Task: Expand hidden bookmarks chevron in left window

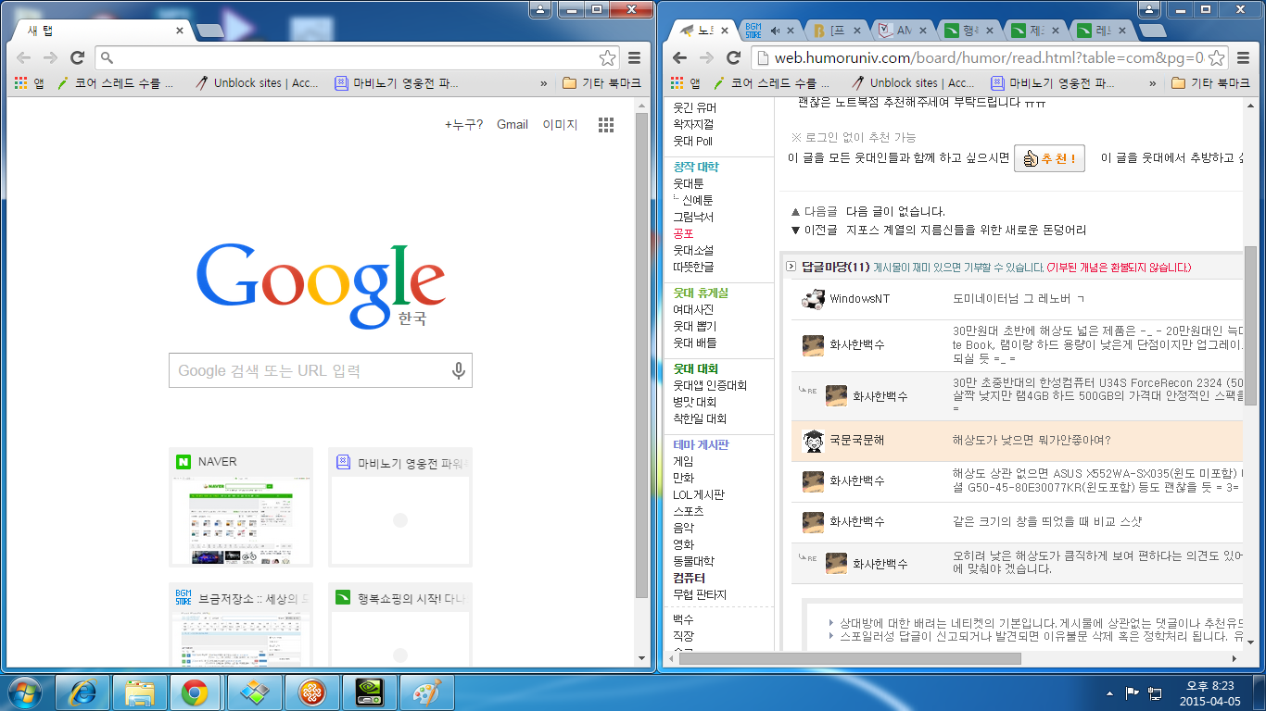Action: coord(544,83)
